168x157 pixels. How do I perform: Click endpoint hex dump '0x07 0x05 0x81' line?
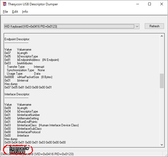pos(28,87)
